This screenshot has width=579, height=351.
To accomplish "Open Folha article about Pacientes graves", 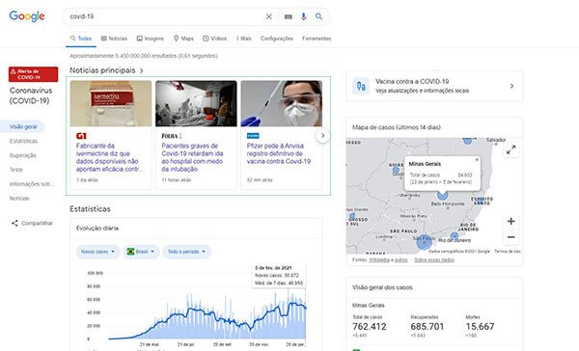I will pyautogui.click(x=192, y=157).
